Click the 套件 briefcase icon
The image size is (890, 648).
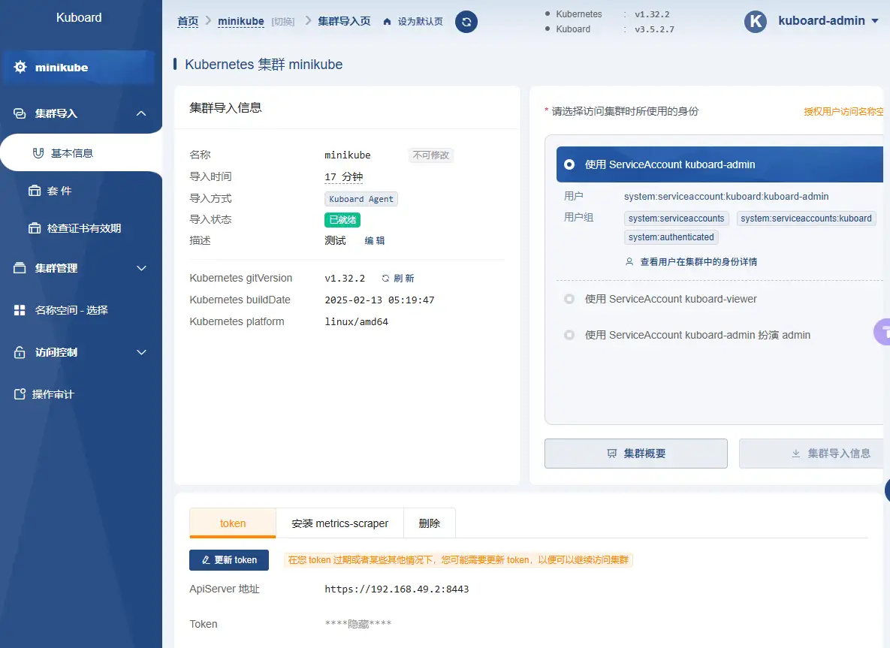tap(35, 191)
